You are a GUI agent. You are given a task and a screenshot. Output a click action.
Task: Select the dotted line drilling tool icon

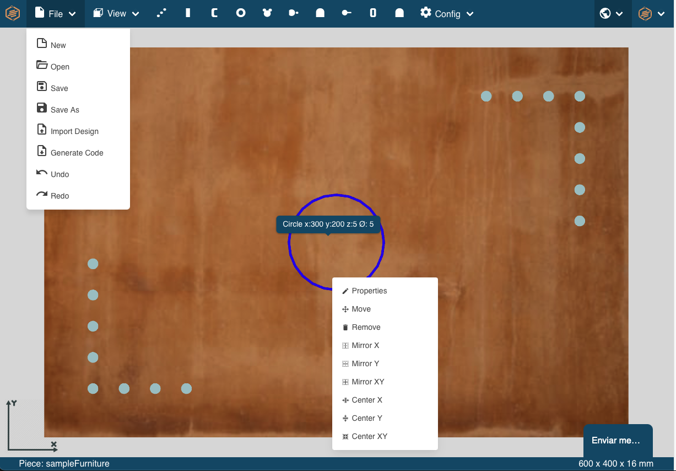pos(161,13)
